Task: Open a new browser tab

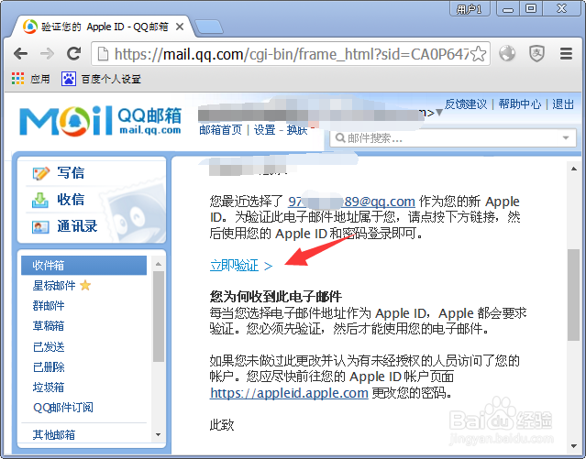Action: point(209,27)
